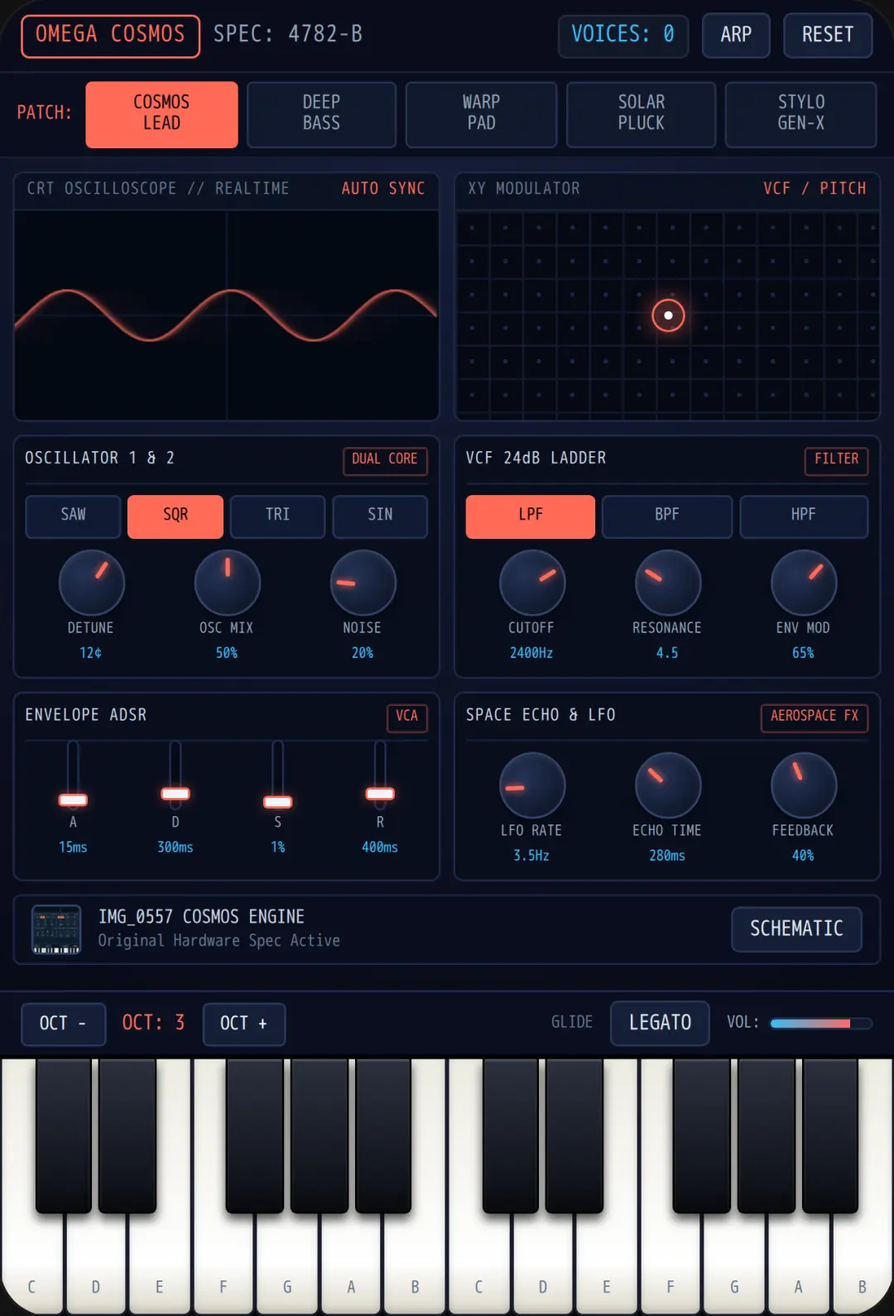
Task: Choose the TRI waveform
Action: tap(277, 516)
